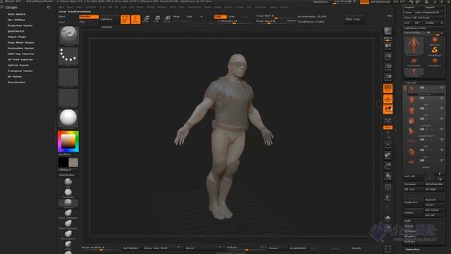451x254 pixels.
Task: Open Auto Update in Zplugin list
Action: 16,14
